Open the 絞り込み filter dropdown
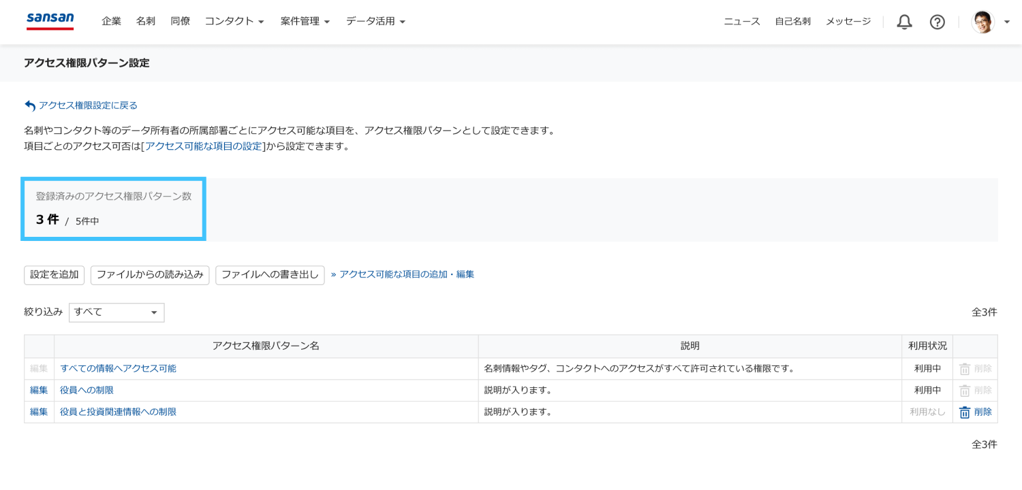The width and height of the screenshot is (1022, 490). click(117, 312)
